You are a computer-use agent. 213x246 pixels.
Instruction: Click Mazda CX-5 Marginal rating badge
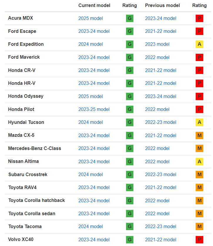pos(199,135)
